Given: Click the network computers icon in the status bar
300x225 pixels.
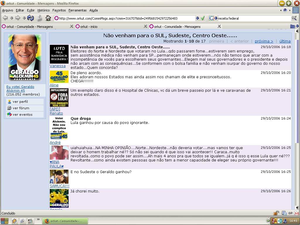Looking at the screenshot, I should (x=284, y=213).
